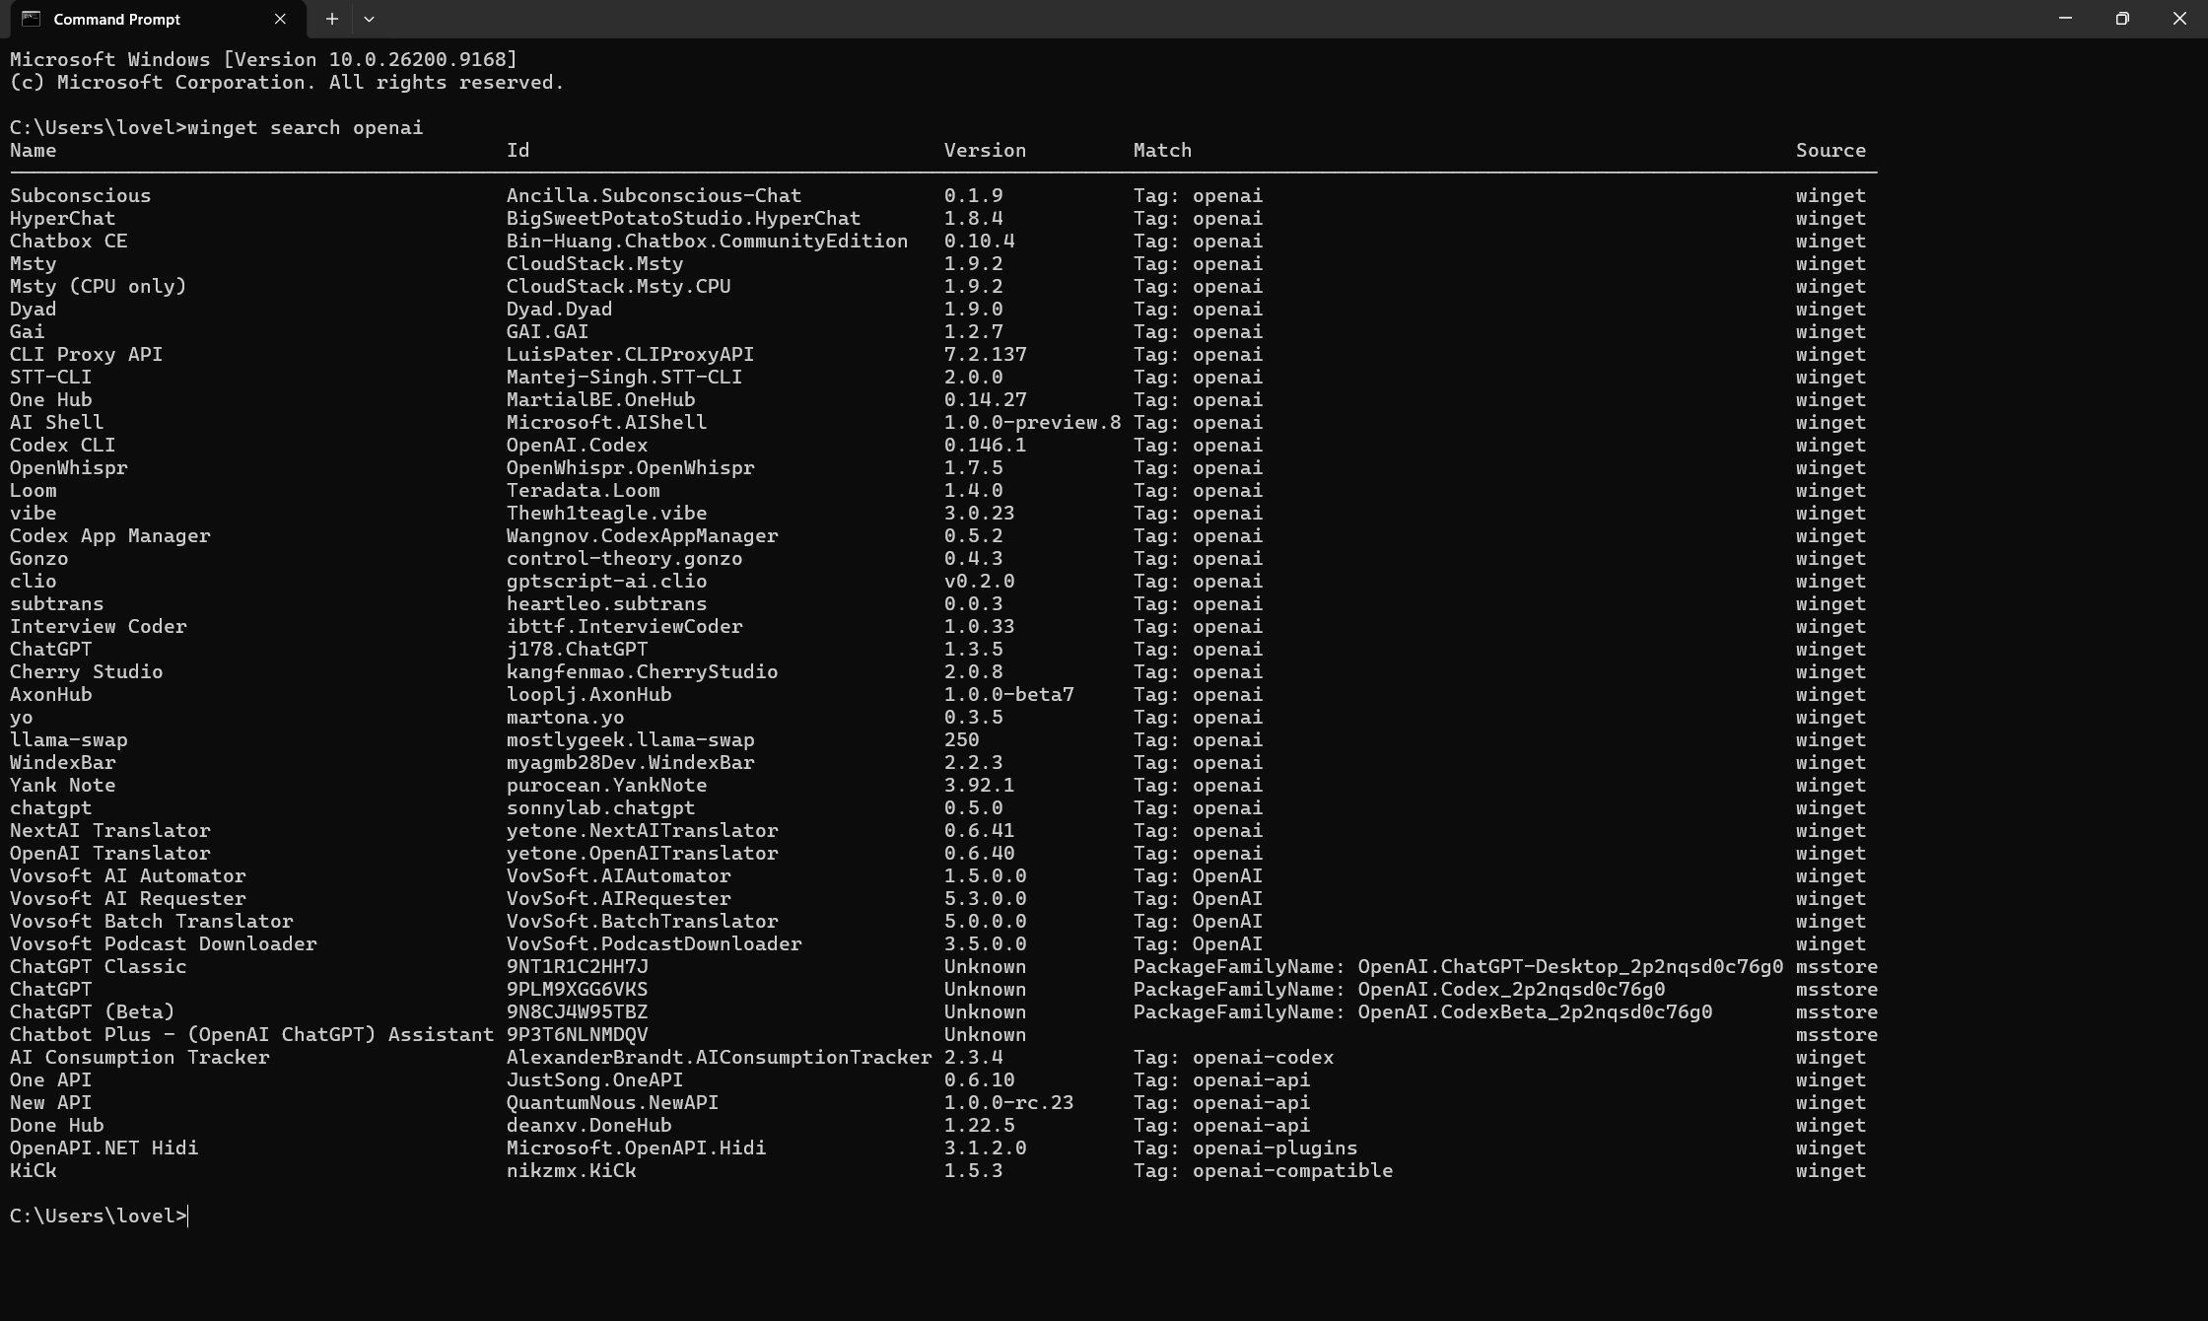Click version '1.0.0-beta7' of AxonHub
Screen dimensions: 2208x1321
(x=1009, y=694)
